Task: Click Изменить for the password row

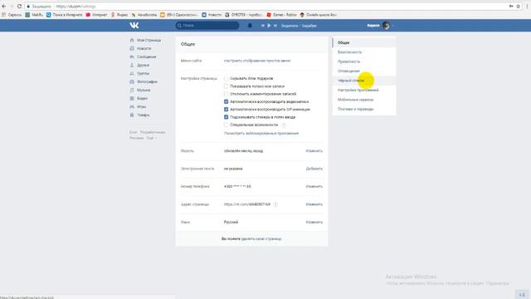Action: (314, 151)
